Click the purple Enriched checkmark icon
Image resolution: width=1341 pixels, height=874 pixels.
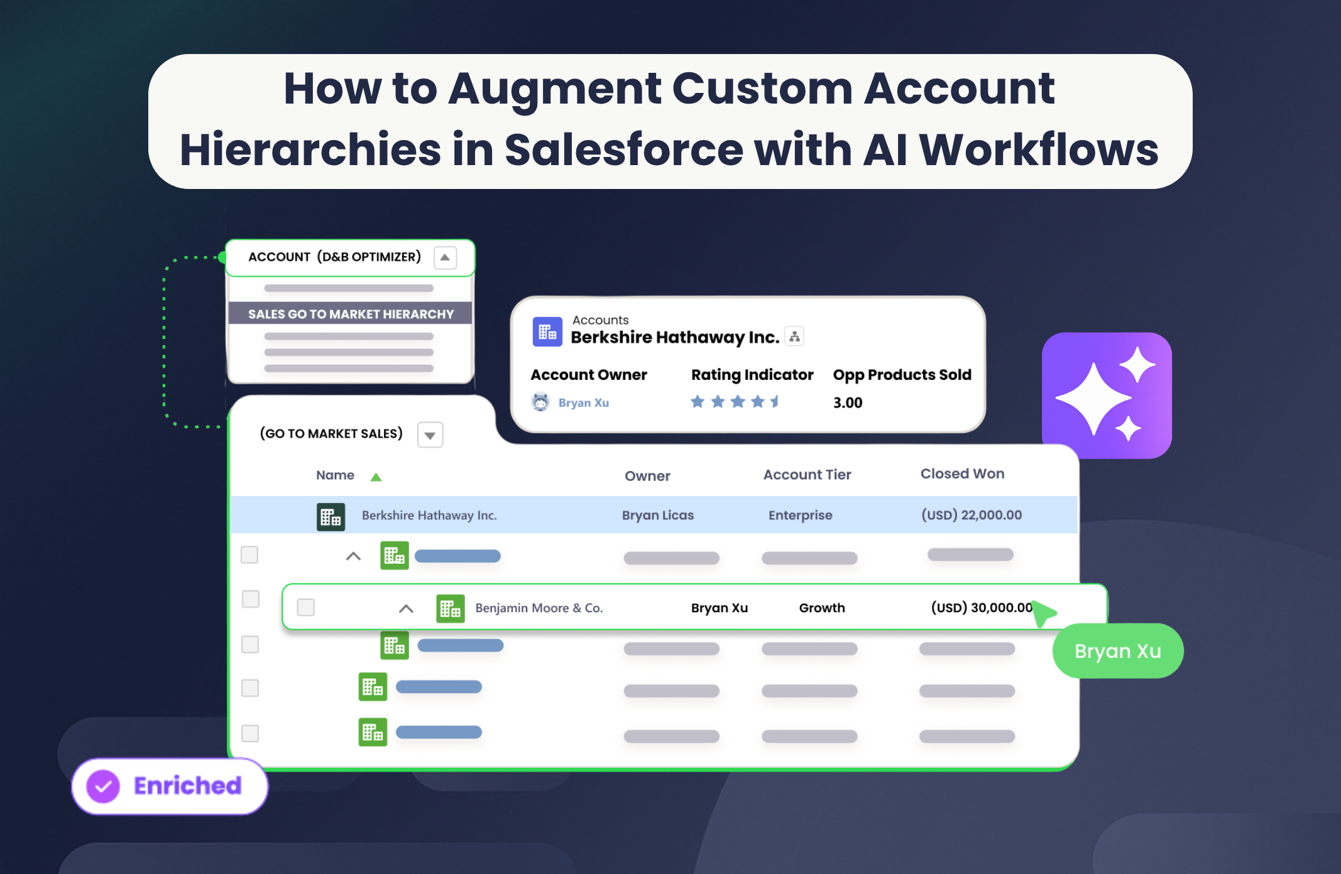coord(103,785)
